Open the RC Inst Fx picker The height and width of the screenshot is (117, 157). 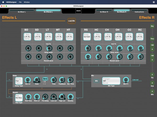click(139, 37)
